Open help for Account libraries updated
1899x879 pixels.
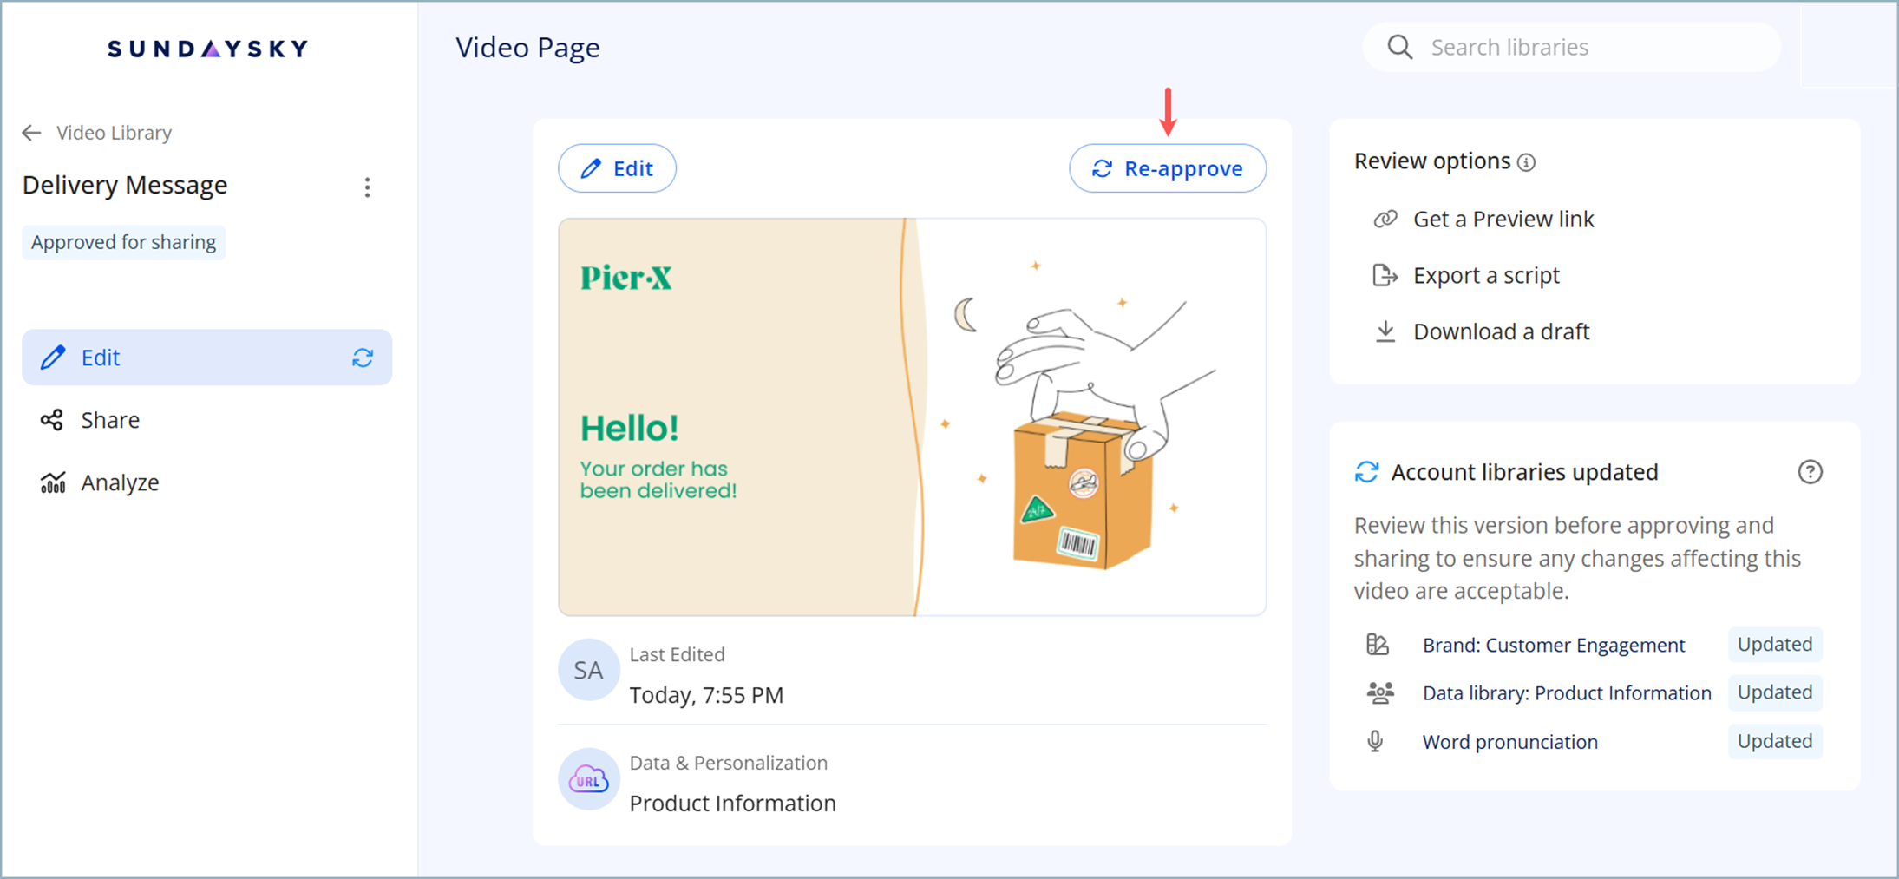[x=1810, y=472]
